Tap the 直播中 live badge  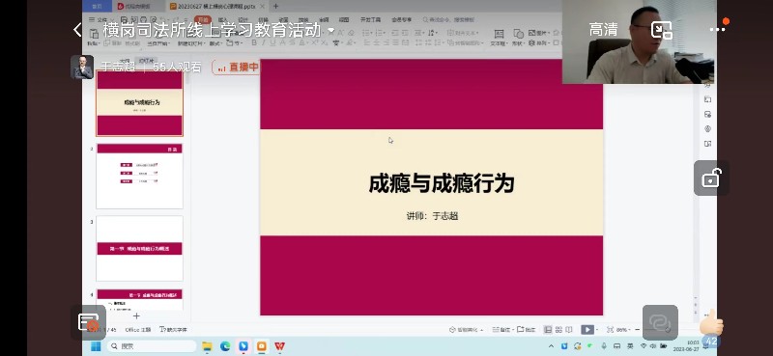coord(237,68)
